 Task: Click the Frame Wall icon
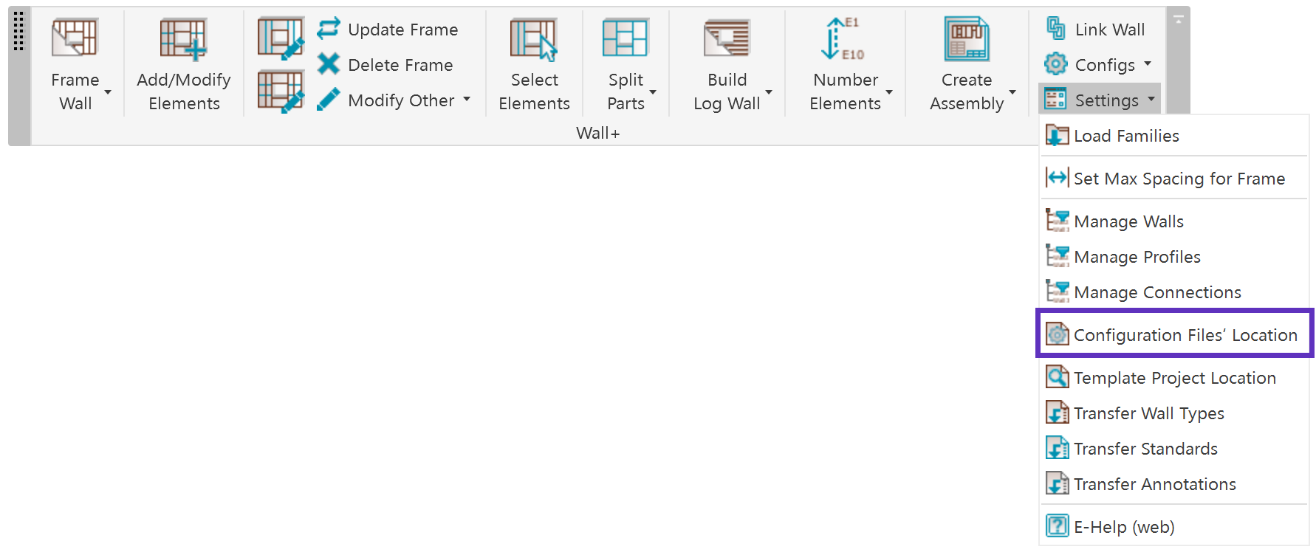(x=74, y=38)
